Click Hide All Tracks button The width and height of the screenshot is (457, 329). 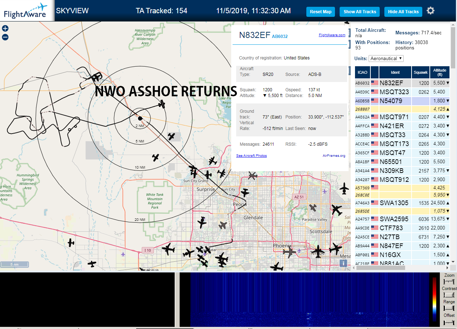[x=403, y=12]
